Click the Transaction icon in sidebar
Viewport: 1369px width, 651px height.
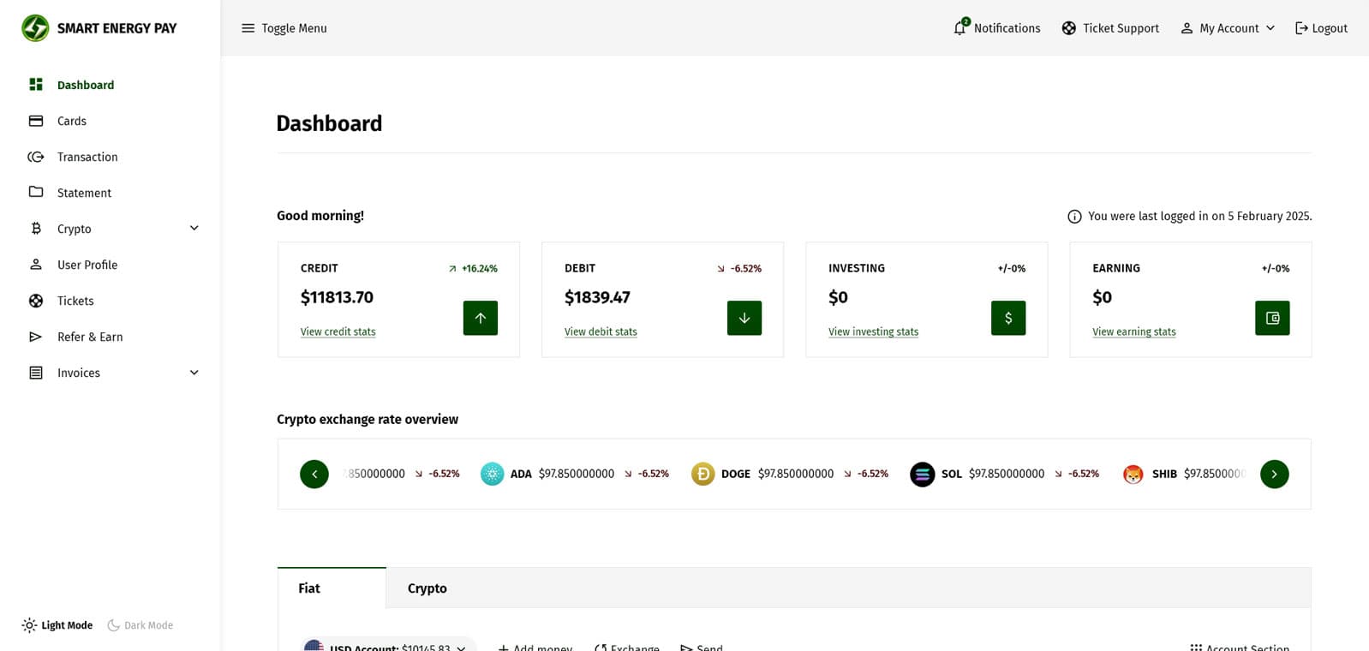click(36, 157)
